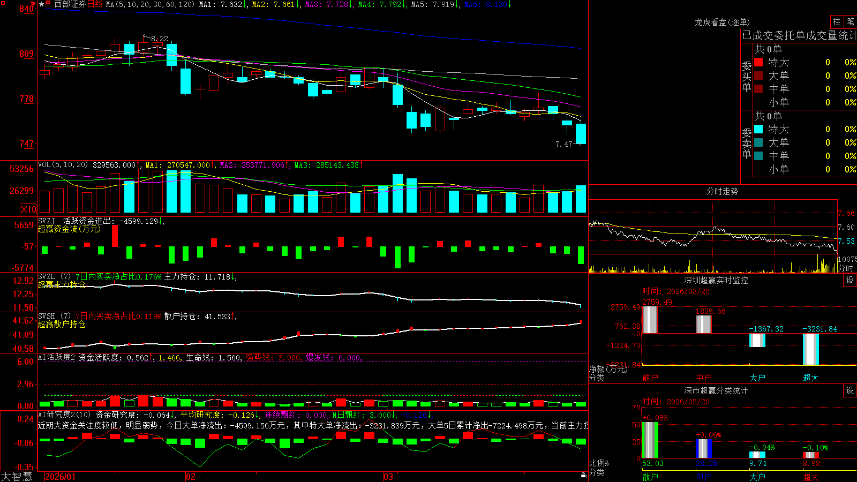This screenshot has height=482, width=857.
Task: Click the 已成交委托单成交量统计 header
Action: [x=799, y=35]
